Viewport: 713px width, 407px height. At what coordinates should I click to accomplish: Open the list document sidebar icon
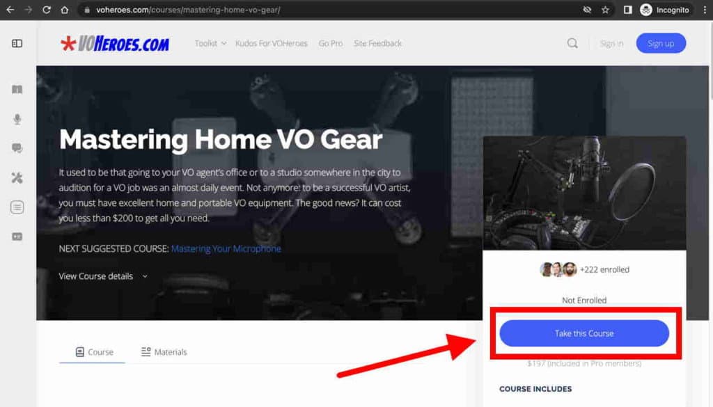17,207
